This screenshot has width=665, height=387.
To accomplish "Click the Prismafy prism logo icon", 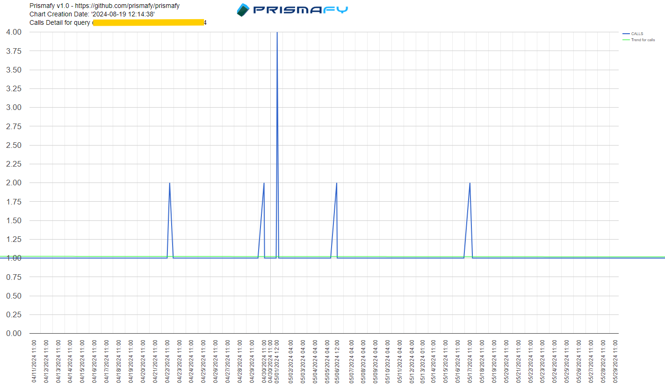I will [243, 10].
